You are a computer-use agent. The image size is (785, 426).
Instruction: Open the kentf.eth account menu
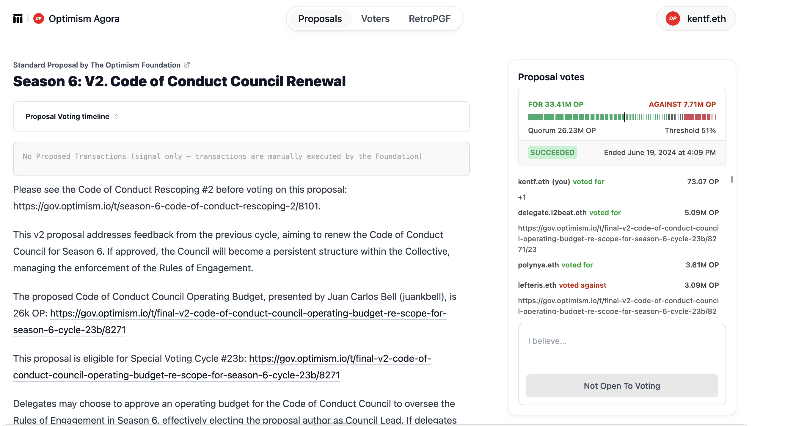point(695,19)
